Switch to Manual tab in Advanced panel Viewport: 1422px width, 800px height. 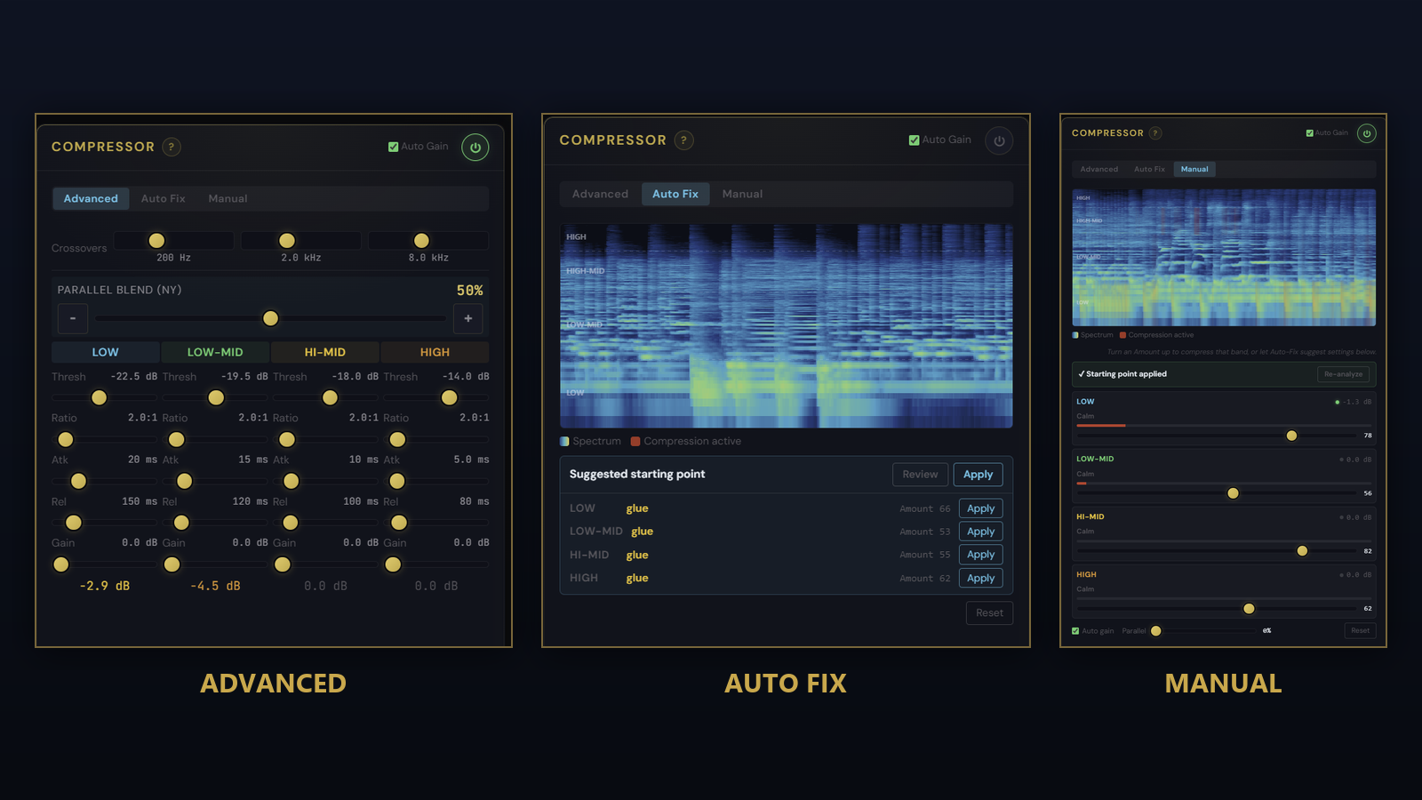click(228, 198)
